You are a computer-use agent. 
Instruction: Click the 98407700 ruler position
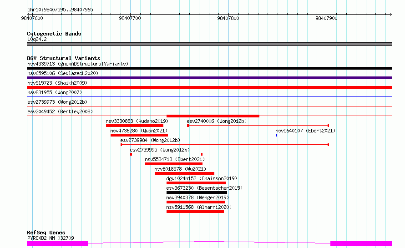click(x=130, y=18)
